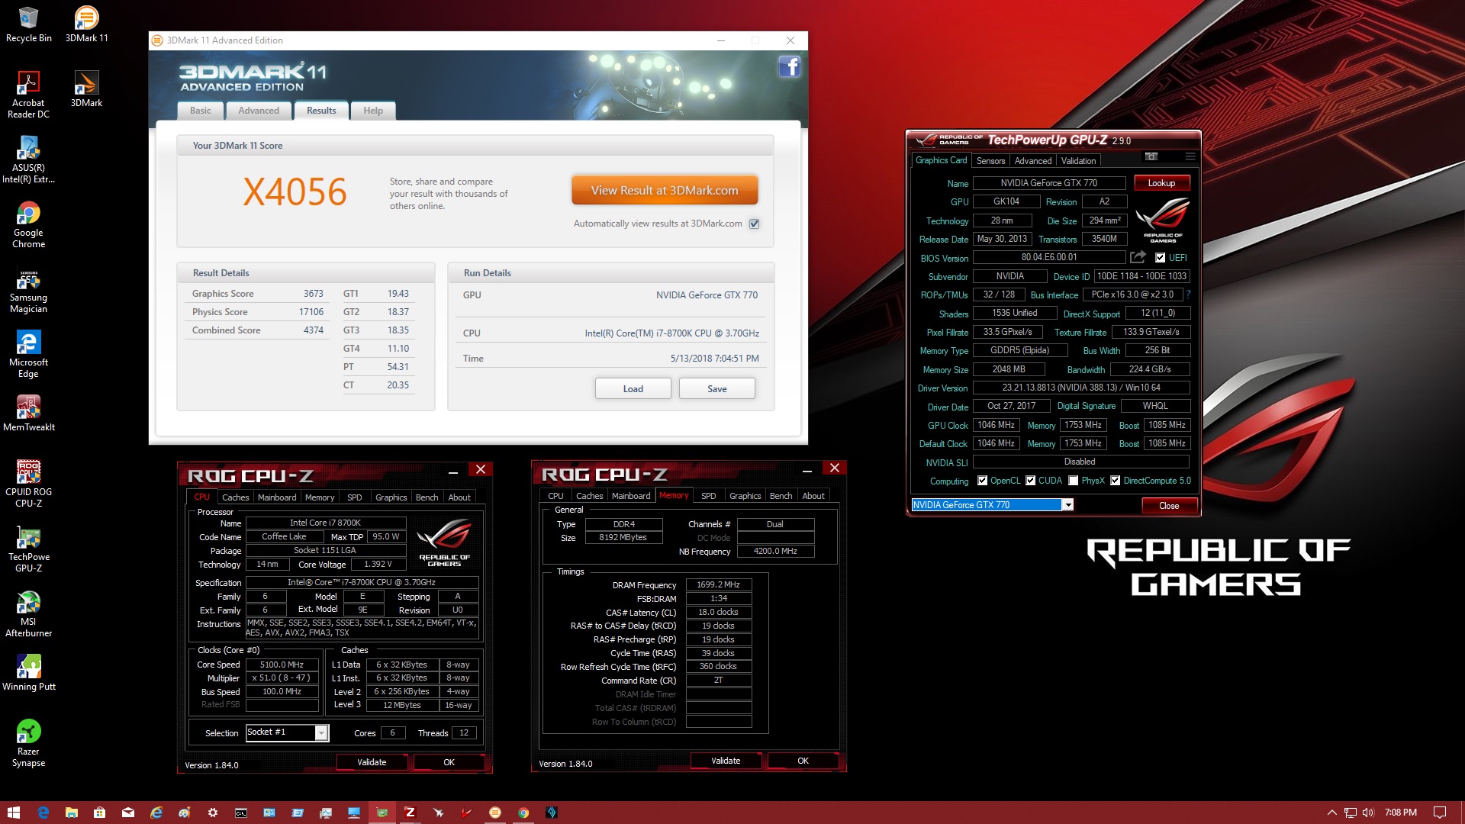
Task: Open File Explorer from the taskbar
Action: tap(71, 813)
